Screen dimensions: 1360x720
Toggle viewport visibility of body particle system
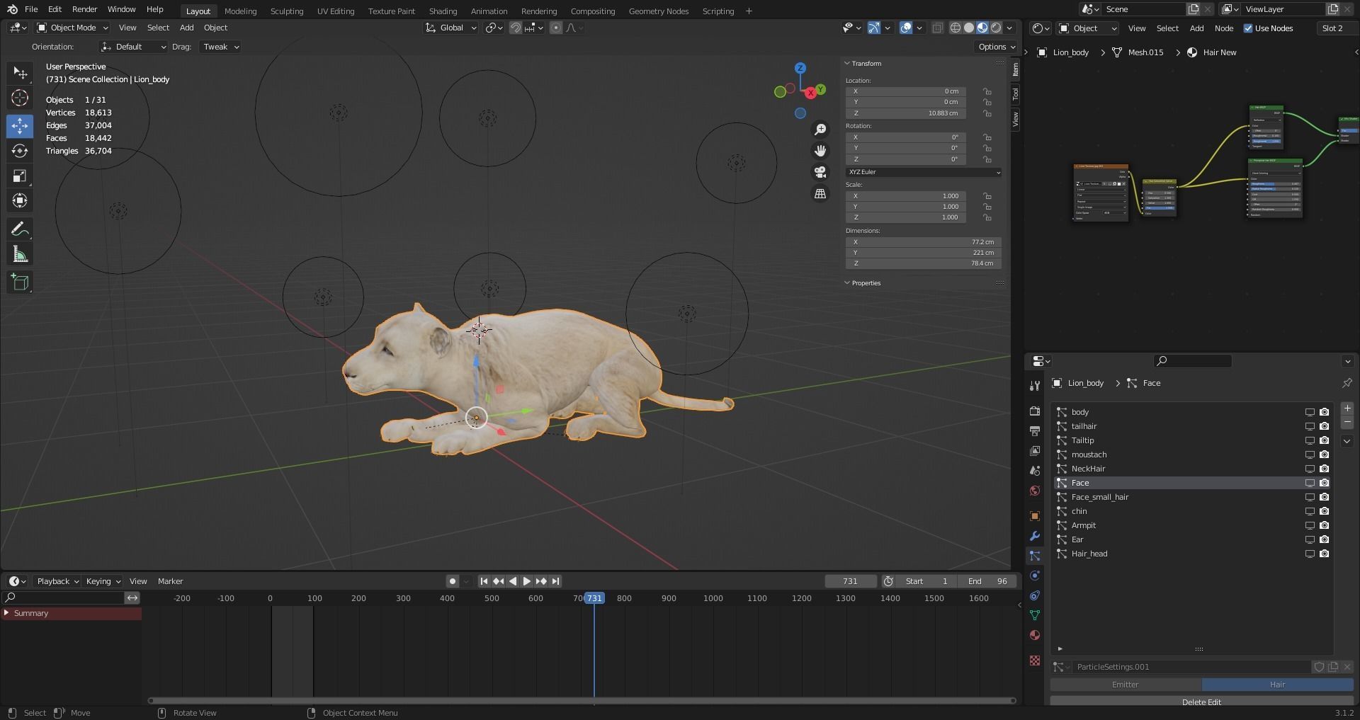tap(1310, 412)
